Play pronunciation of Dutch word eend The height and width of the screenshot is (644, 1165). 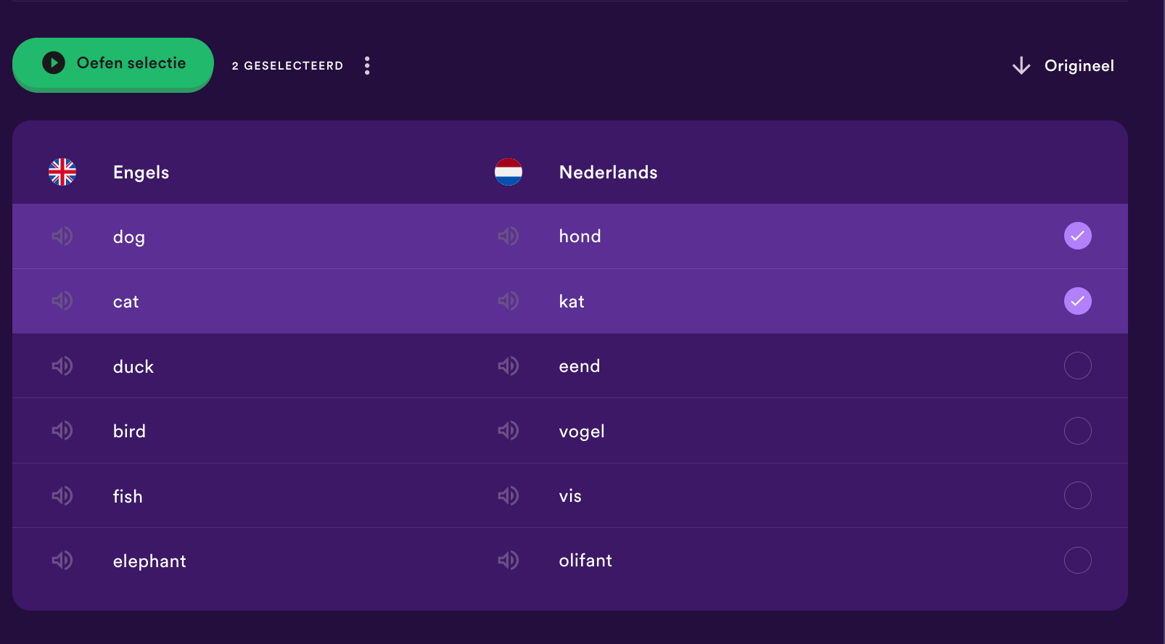coord(509,366)
